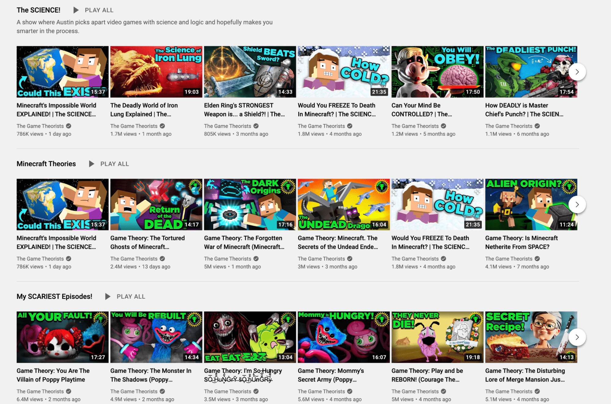Show next videos in Minecraft Theories row

tap(577, 204)
